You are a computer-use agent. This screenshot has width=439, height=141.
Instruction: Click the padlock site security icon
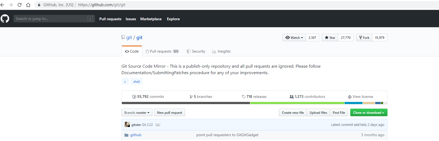tap(39, 5)
